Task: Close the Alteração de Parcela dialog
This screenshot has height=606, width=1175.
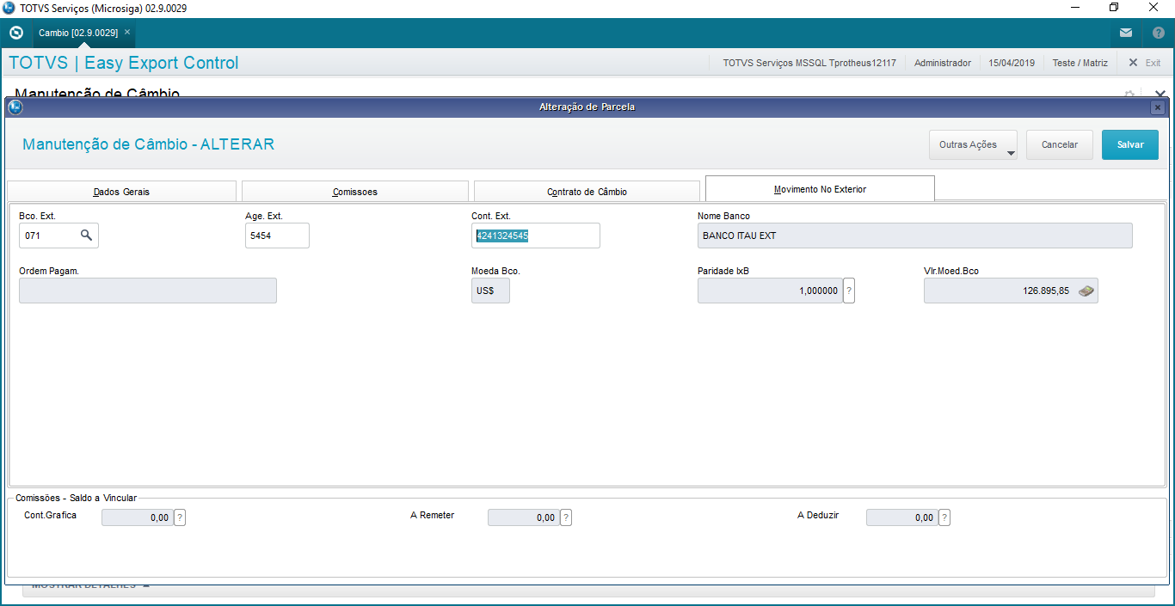Action: (1158, 107)
